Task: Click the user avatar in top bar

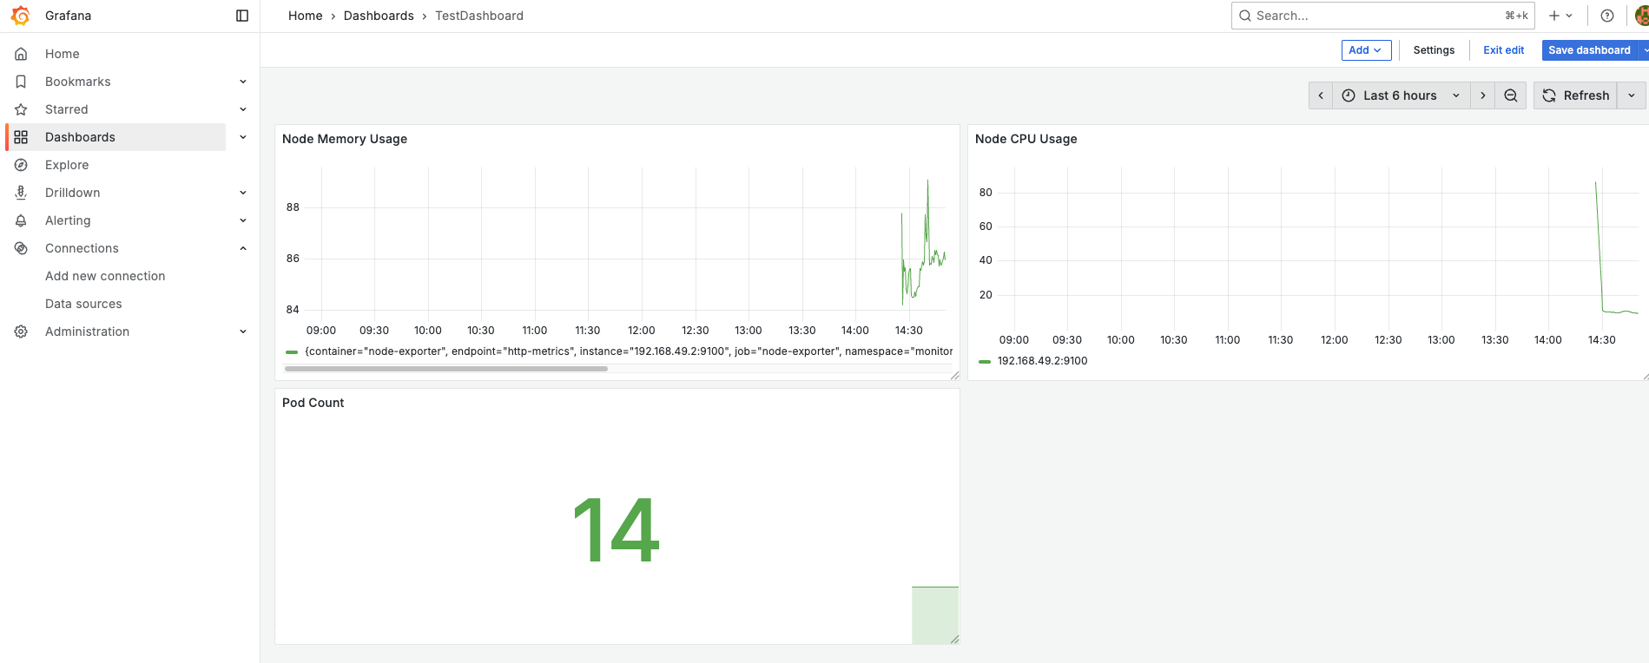Action: 1642,16
